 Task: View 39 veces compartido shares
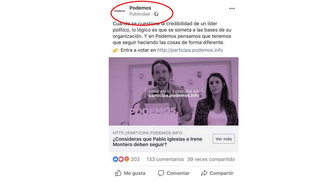211,159
